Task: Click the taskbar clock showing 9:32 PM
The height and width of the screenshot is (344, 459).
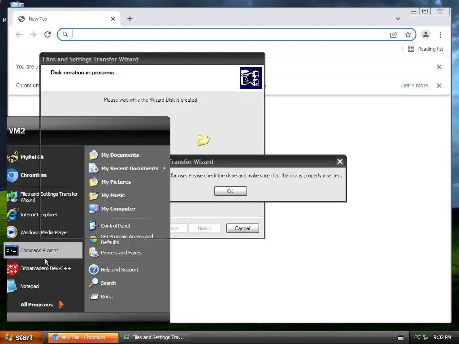Action: click(x=442, y=337)
